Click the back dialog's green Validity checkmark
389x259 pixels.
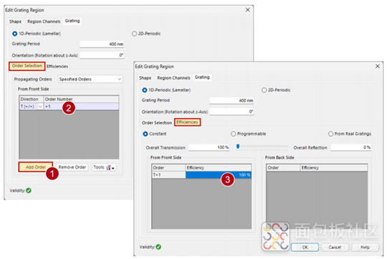(29, 190)
